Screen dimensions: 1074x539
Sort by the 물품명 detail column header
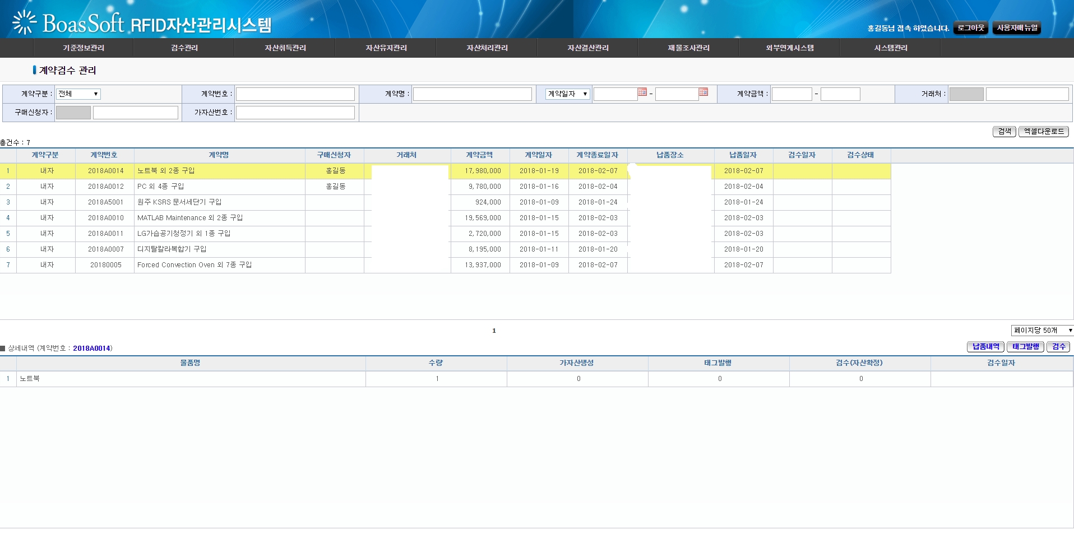pos(191,363)
